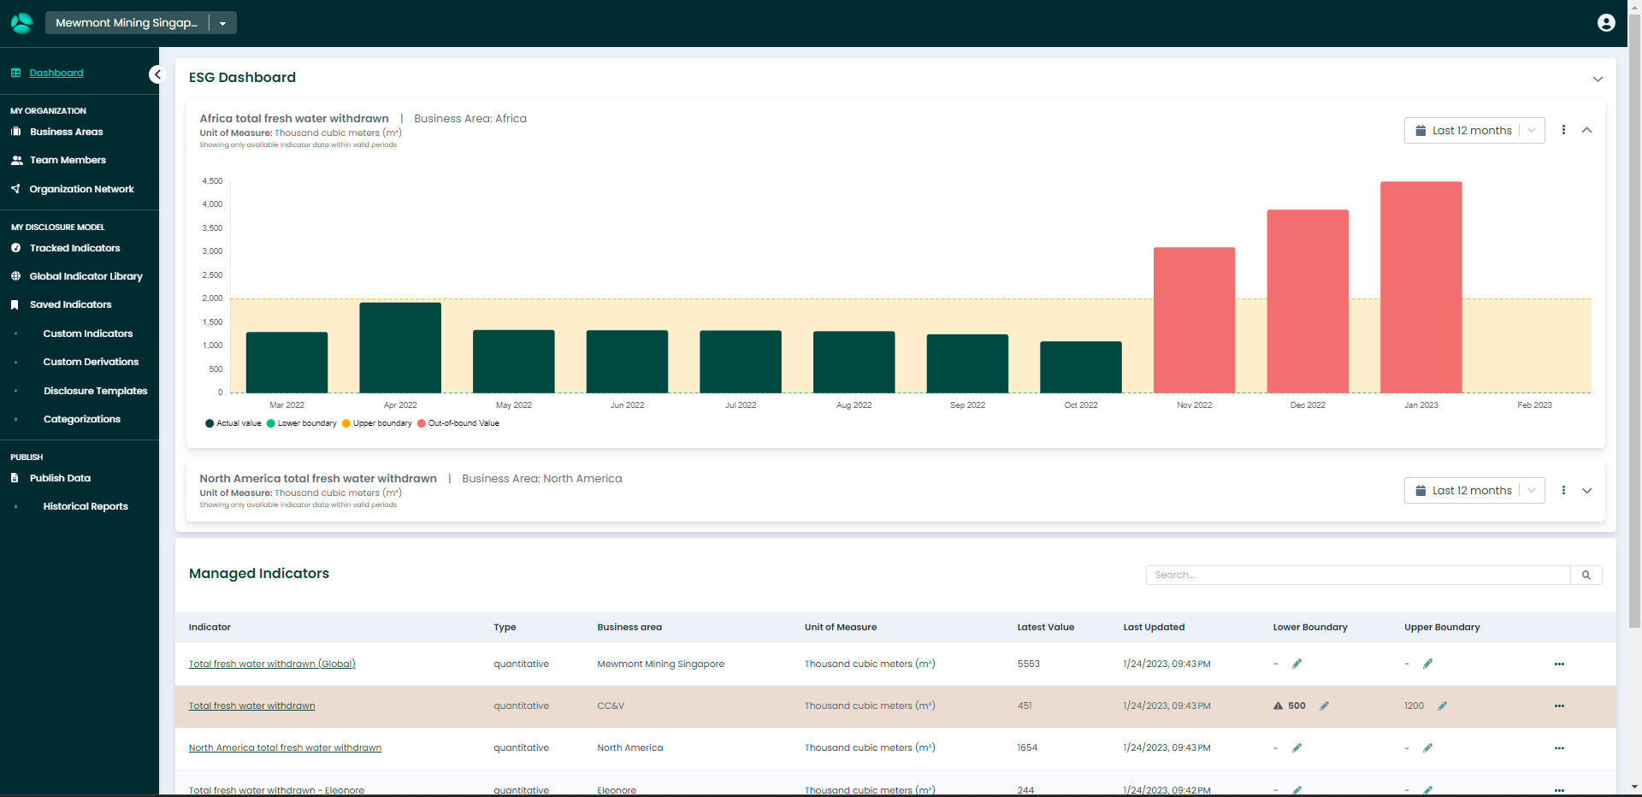Open the Business Areas section
Viewport: 1642px width, 797px height.
click(66, 131)
